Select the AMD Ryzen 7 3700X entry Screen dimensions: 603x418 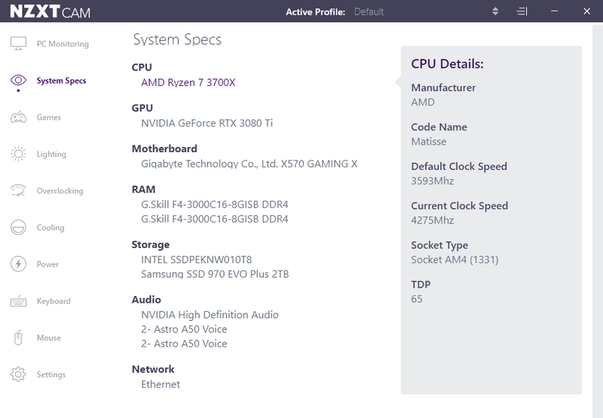188,82
